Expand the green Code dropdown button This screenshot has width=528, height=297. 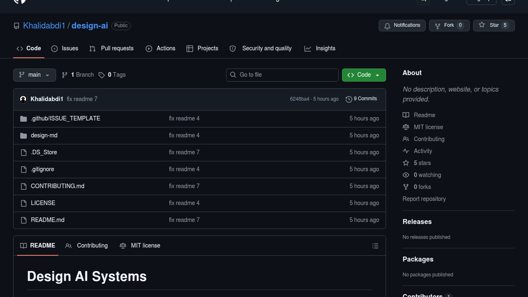coord(364,75)
